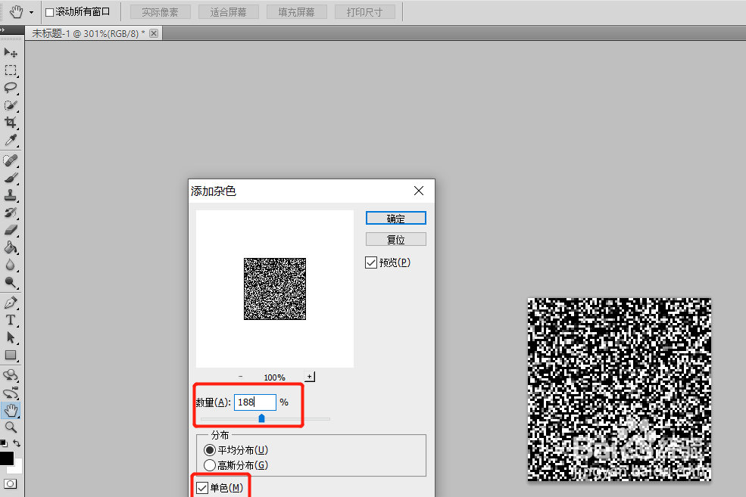This screenshot has width=746, height=497.
Task: Close the 添加杂色 dialog
Action: [x=419, y=191]
